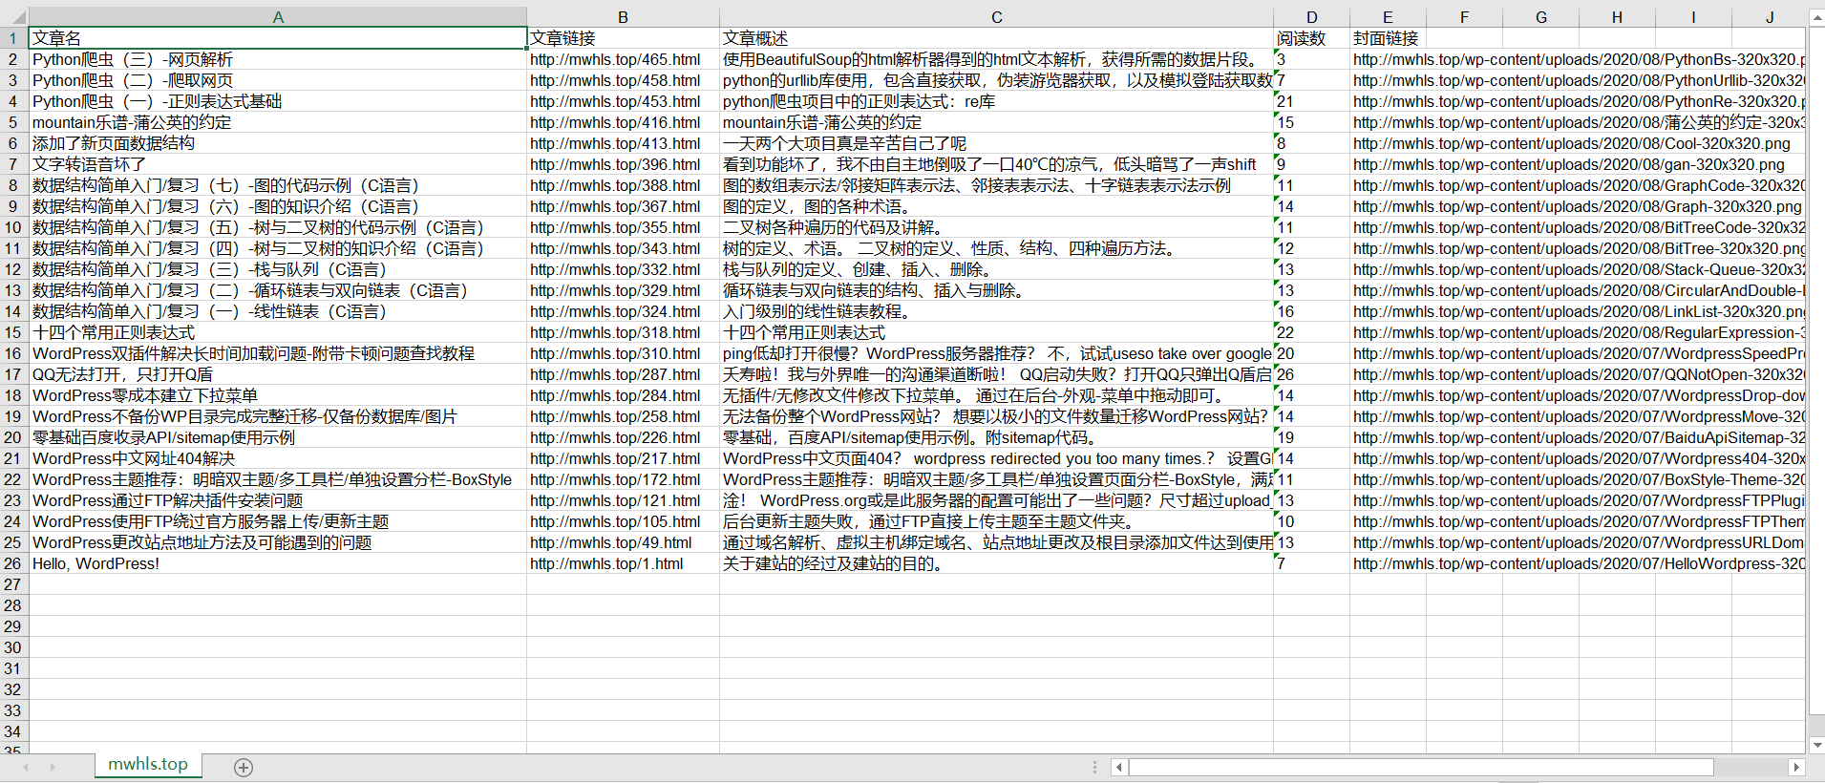Image resolution: width=1825 pixels, height=783 pixels.
Task: Select column I header
Action: click(x=1693, y=16)
